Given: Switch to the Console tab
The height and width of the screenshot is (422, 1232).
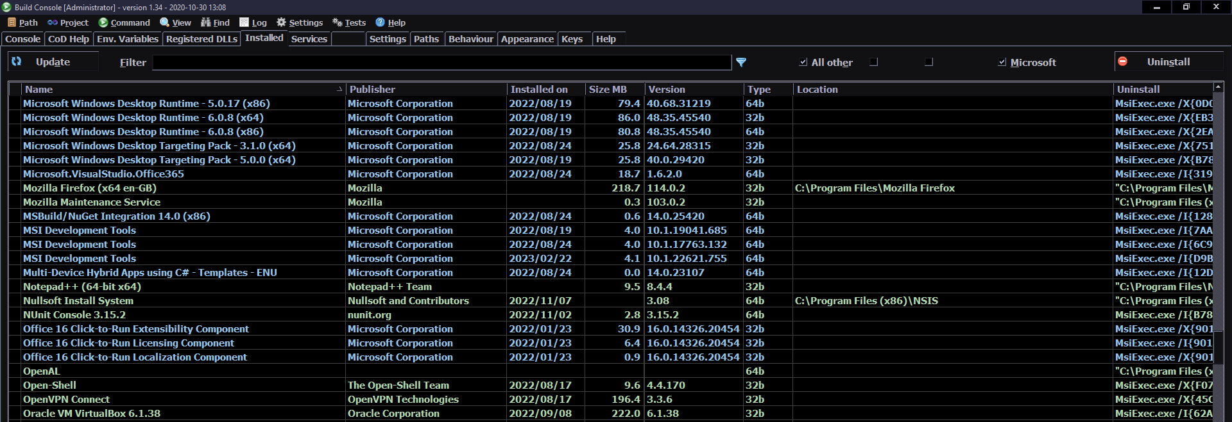Looking at the screenshot, I should point(22,39).
